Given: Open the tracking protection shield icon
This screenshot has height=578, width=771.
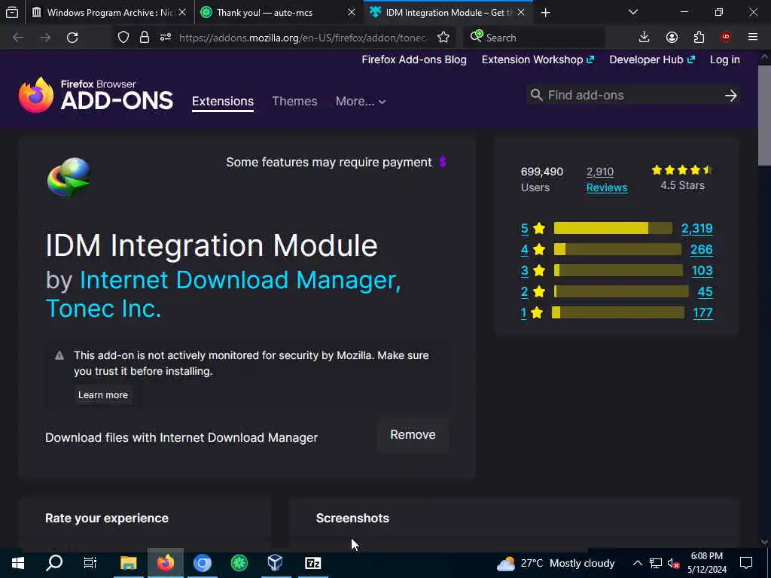Looking at the screenshot, I should click(x=123, y=38).
